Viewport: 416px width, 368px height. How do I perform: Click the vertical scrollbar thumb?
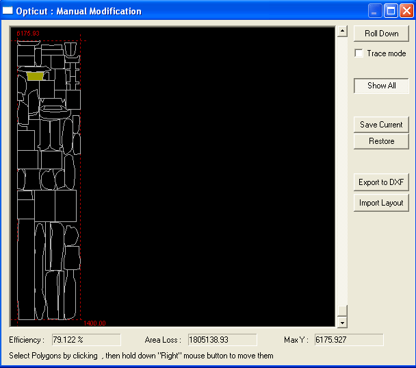tap(342, 310)
